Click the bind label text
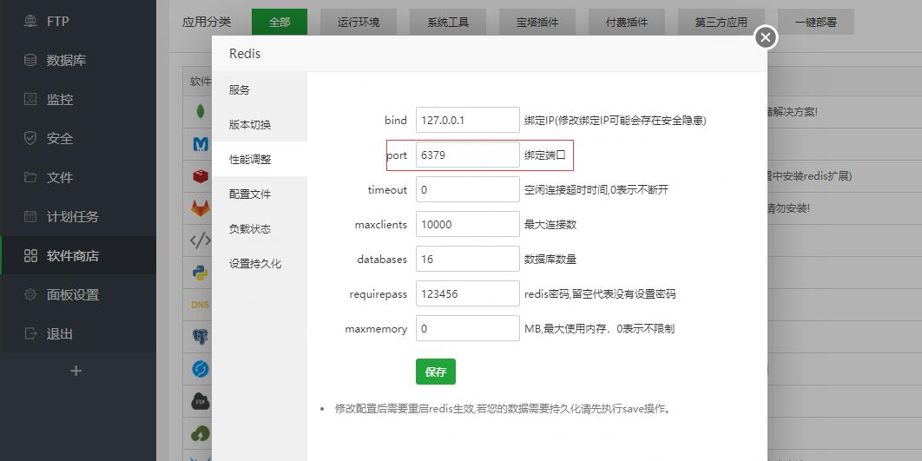Screen dimensions: 922x461 pyautogui.click(x=396, y=120)
